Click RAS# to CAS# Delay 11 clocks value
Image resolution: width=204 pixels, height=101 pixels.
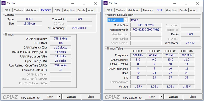click(60, 52)
